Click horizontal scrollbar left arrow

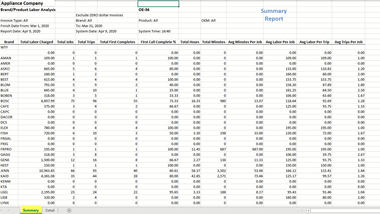click(308, 211)
